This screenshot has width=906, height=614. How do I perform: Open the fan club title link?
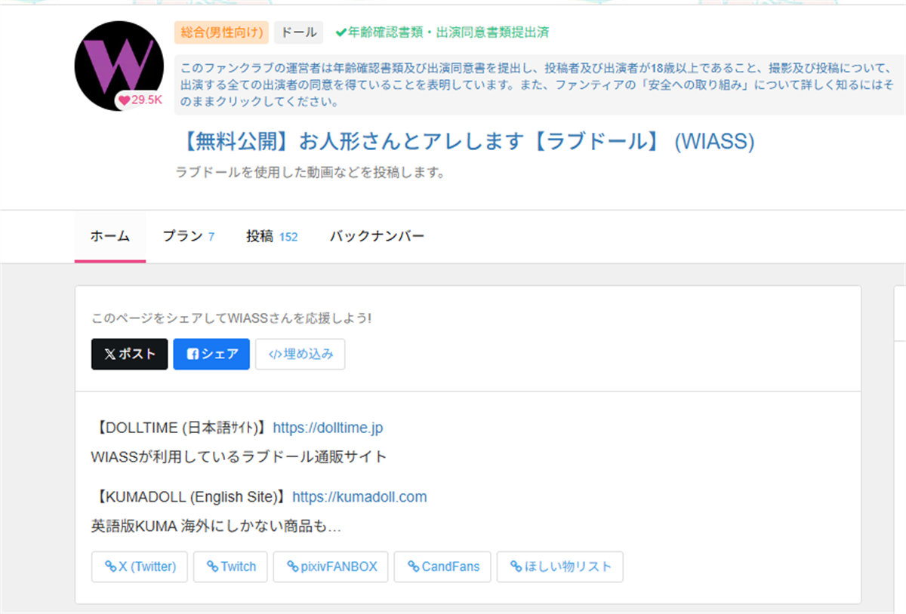tap(468, 141)
